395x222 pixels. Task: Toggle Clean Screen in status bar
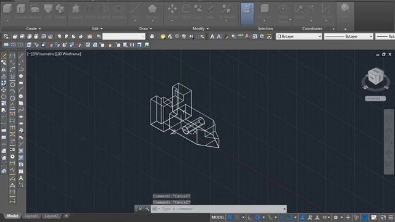(383, 217)
